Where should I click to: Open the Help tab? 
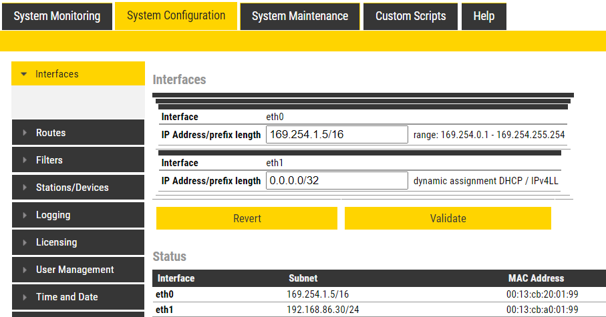pyautogui.click(x=483, y=16)
